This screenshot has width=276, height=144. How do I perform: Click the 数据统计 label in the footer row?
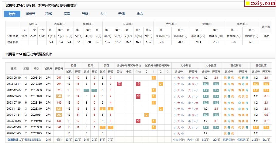[13, 140]
